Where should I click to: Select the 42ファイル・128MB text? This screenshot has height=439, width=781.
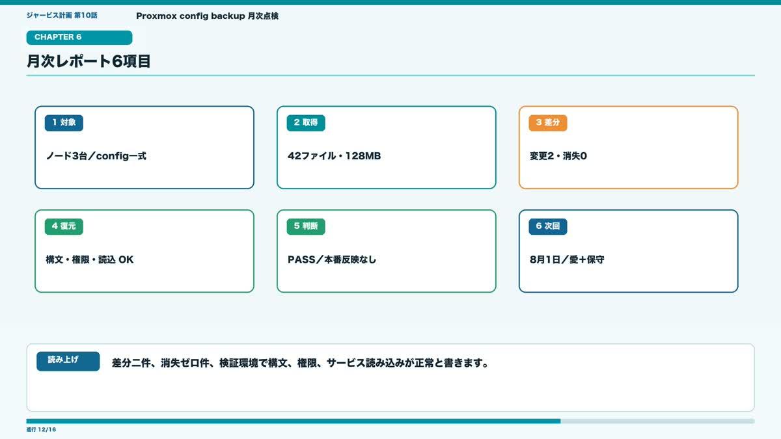click(334, 156)
